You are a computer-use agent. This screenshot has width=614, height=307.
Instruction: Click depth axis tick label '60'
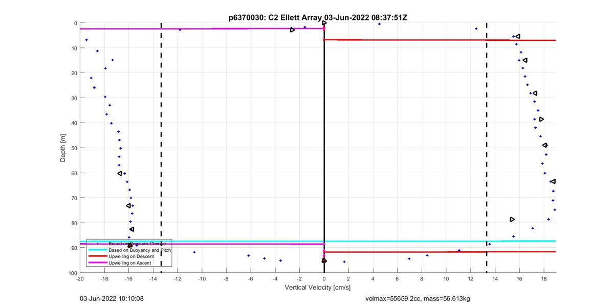point(74,173)
